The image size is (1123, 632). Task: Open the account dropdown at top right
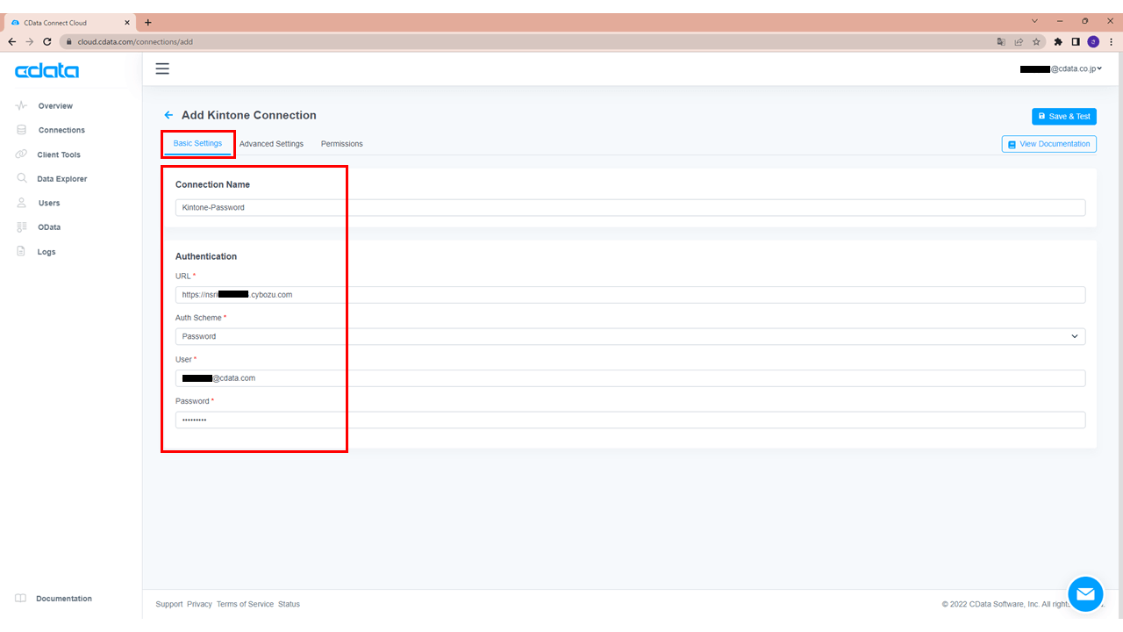[x=1061, y=68]
